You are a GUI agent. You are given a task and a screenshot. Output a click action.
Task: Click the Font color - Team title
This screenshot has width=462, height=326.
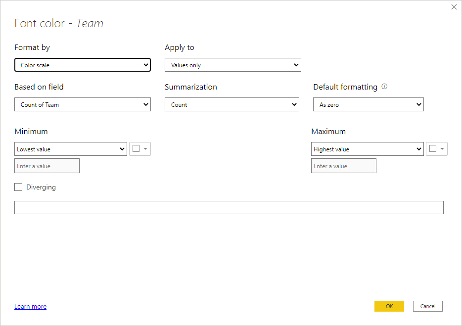(59, 23)
